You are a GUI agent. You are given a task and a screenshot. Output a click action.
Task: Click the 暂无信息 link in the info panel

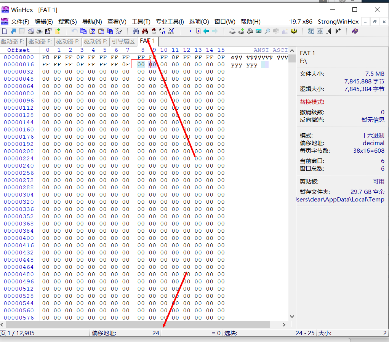[x=374, y=120]
